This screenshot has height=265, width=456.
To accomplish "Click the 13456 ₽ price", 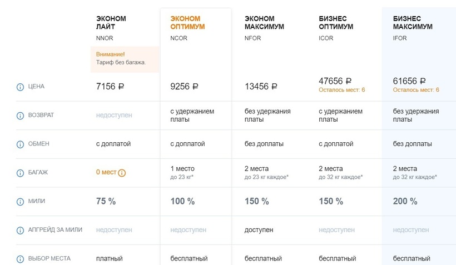I will [261, 86].
